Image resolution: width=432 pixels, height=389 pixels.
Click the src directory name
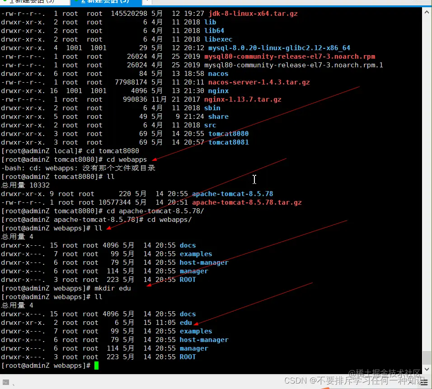pos(210,125)
